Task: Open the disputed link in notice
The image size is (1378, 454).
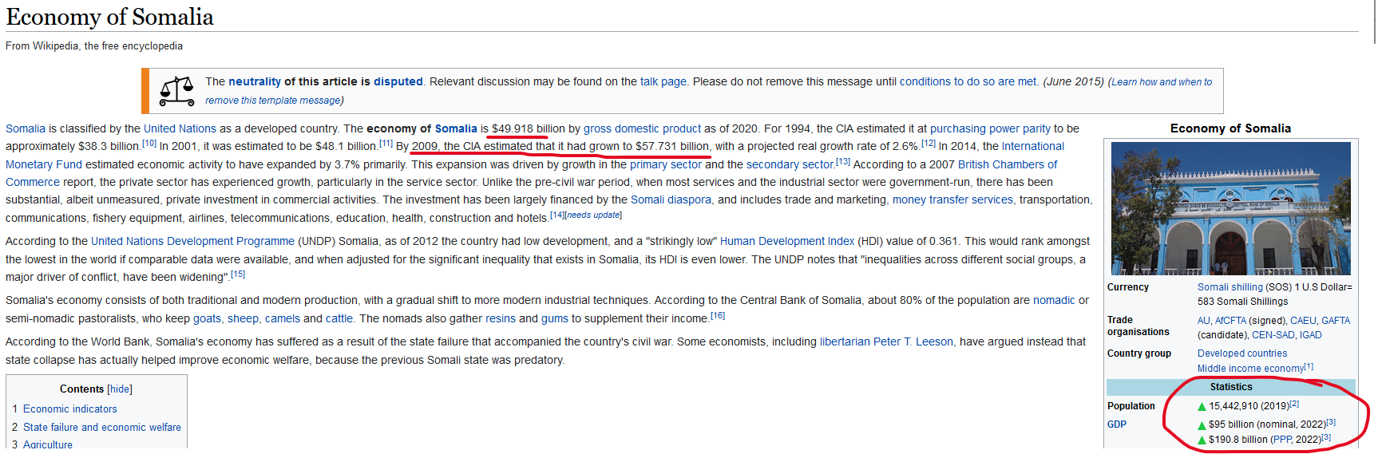Action: (x=398, y=81)
